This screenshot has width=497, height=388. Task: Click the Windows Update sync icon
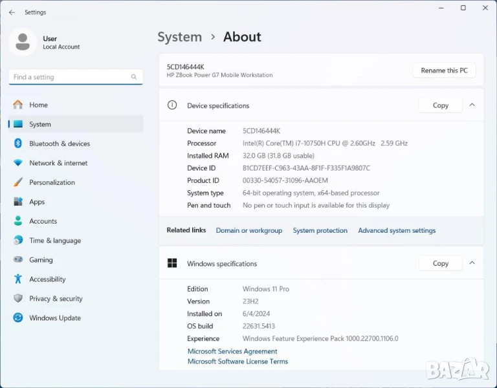pyautogui.click(x=18, y=318)
